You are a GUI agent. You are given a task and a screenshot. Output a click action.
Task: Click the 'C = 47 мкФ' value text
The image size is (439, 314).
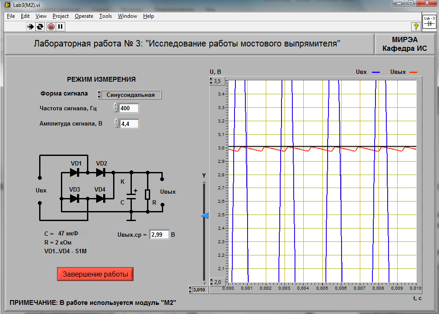[x=61, y=234]
